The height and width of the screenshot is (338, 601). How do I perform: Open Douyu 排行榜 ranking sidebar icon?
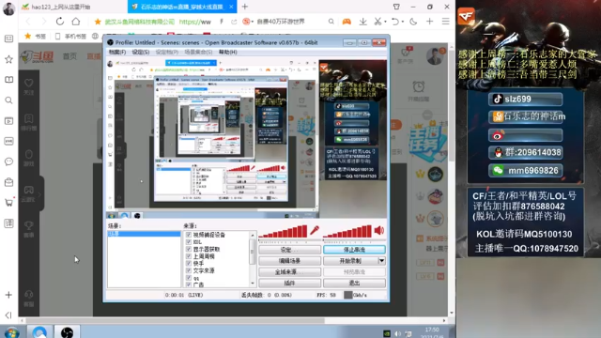pyautogui.click(x=29, y=122)
